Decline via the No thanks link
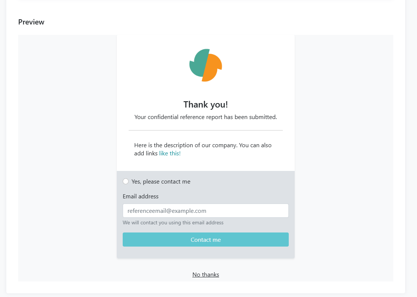 [x=206, y=274]
